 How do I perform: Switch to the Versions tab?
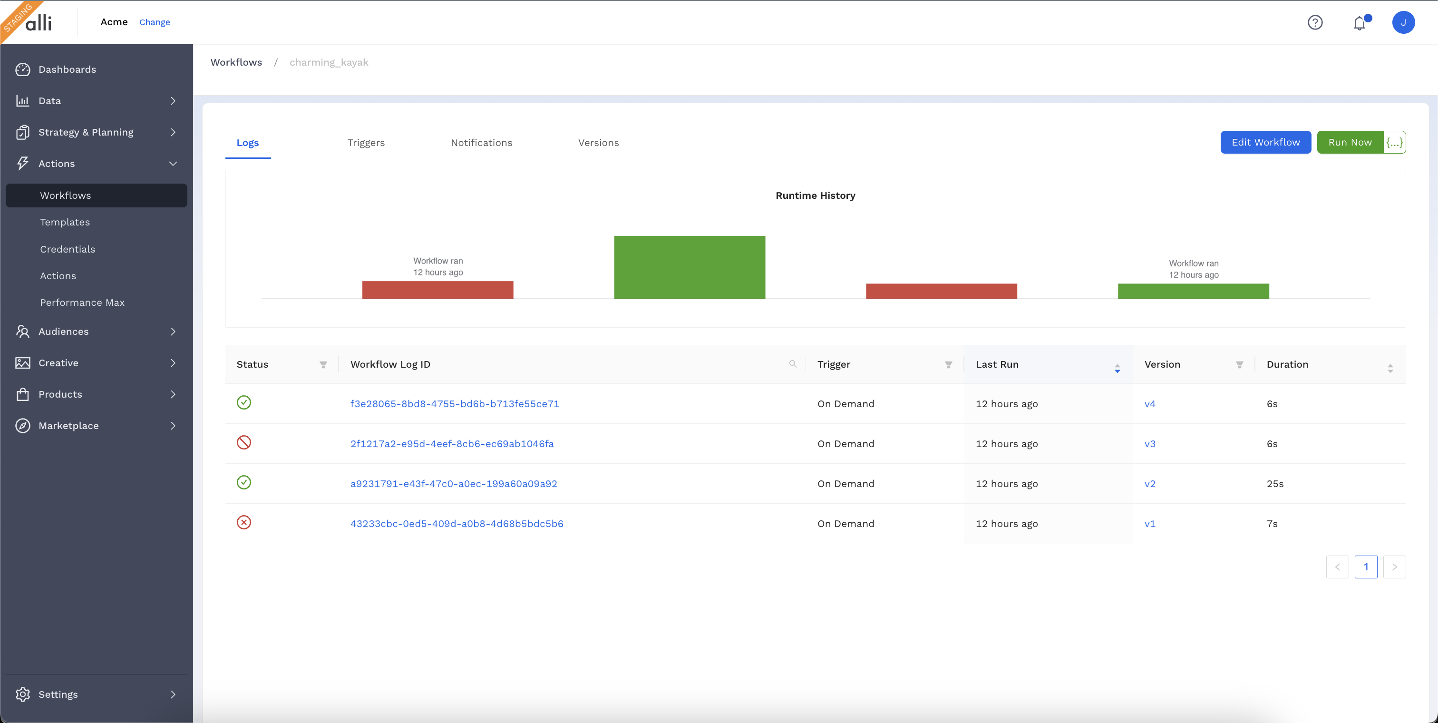[x=598, y=143]
